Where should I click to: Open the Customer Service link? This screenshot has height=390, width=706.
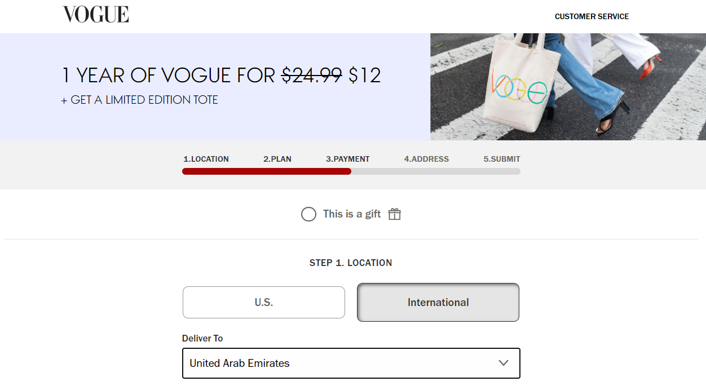[592, 16]
